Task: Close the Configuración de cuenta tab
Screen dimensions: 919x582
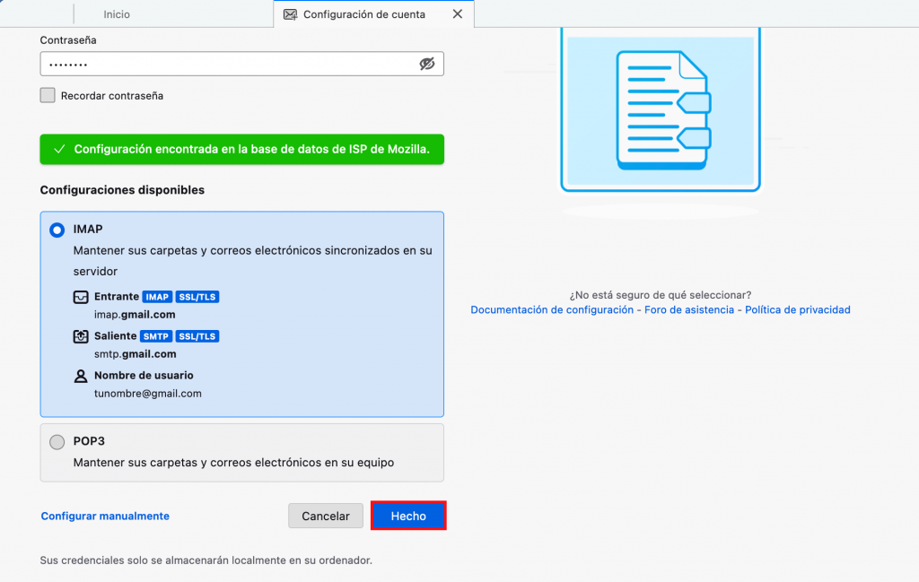Action: [458, 14]
